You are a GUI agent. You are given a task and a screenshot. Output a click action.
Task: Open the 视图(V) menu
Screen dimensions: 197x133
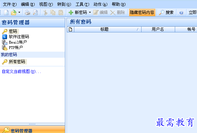pos(46,4)
